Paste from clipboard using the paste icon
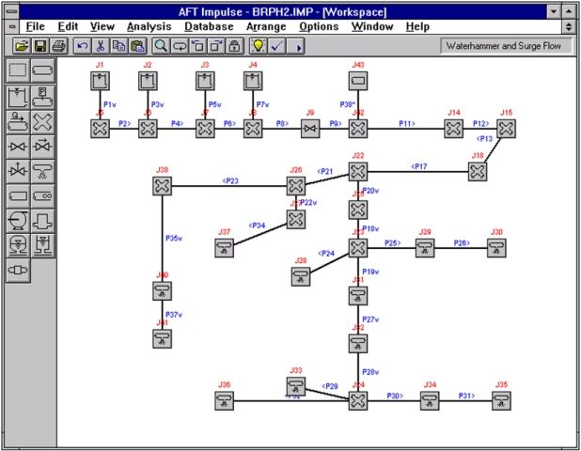Screen dimensions: 581x451 coord(137,46)
